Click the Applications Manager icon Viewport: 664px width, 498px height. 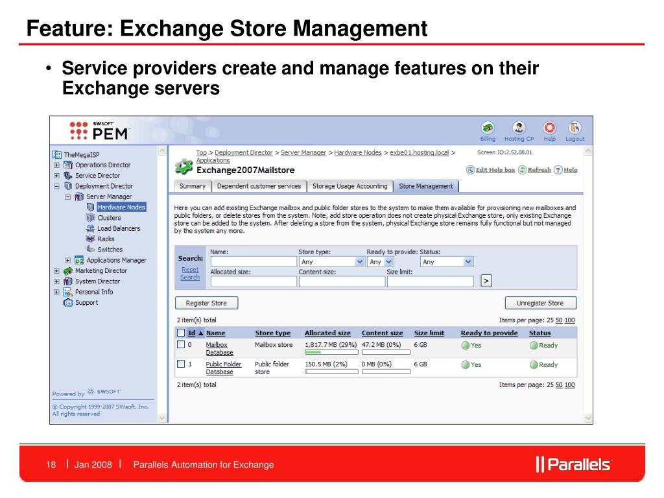(79, 260)
